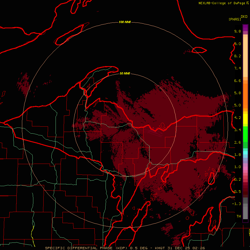Viewport: 250px width, 250px height.
Task: Click the 4.2 value on color scale
Action: click(x=237, y=118)
